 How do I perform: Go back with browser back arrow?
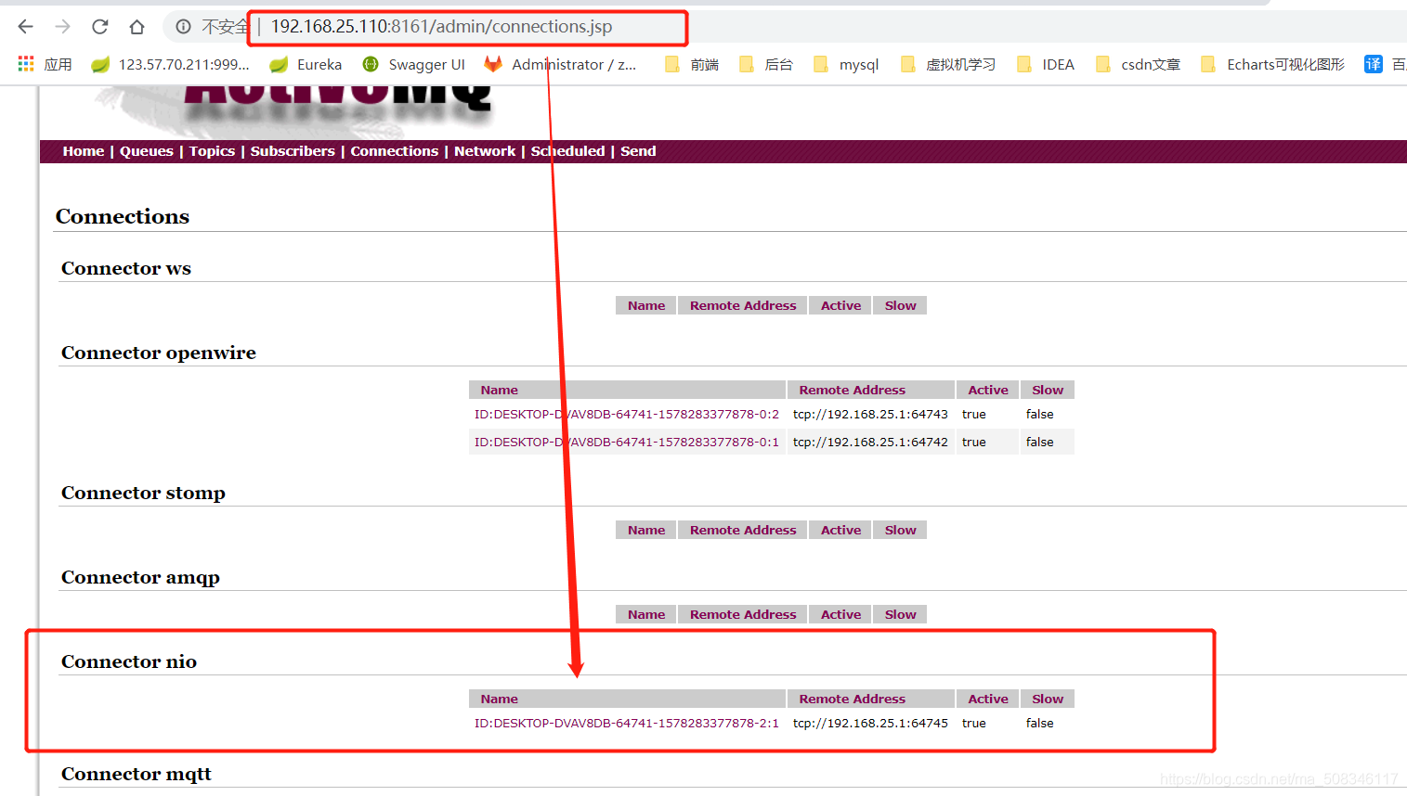[25, 27]
